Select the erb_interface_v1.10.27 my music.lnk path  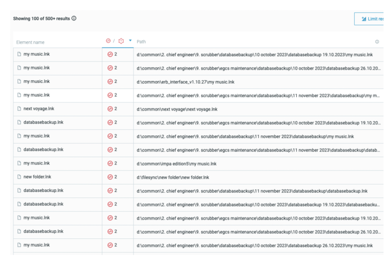pyautogui.click(x=185, y=82)
